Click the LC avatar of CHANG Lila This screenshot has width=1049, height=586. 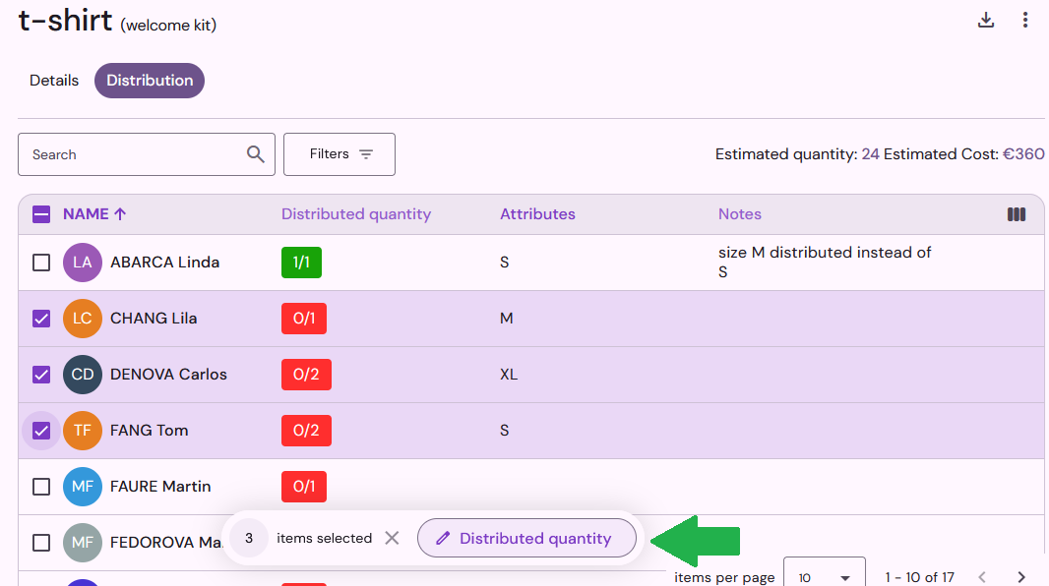[x=83, y=319]
